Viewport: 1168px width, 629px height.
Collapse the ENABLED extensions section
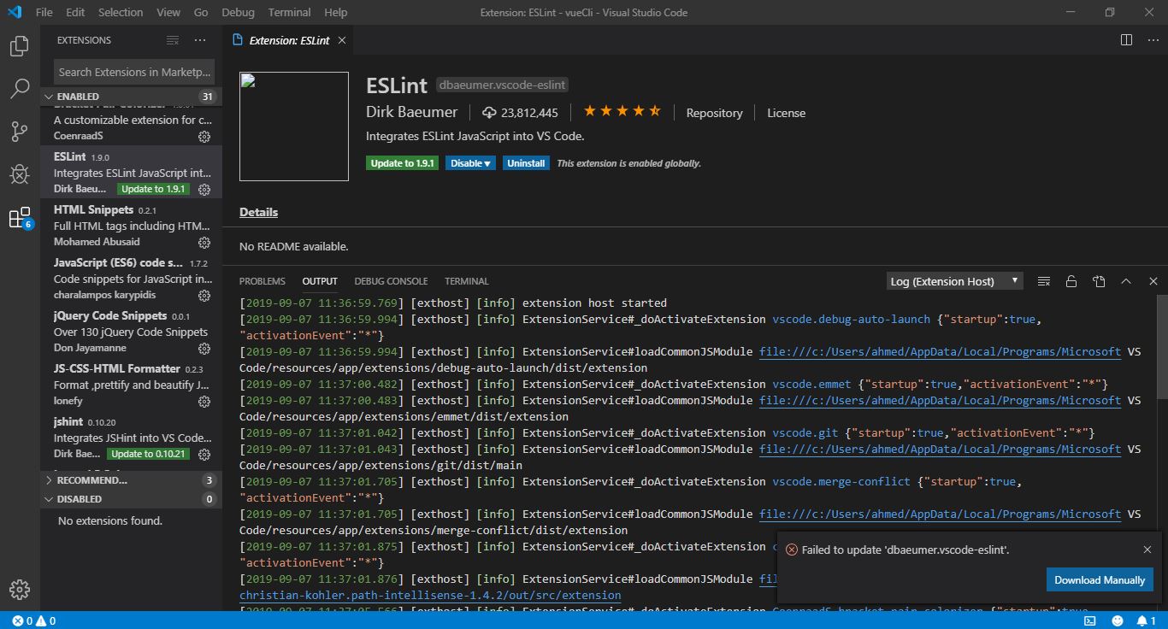coord(131,97)
